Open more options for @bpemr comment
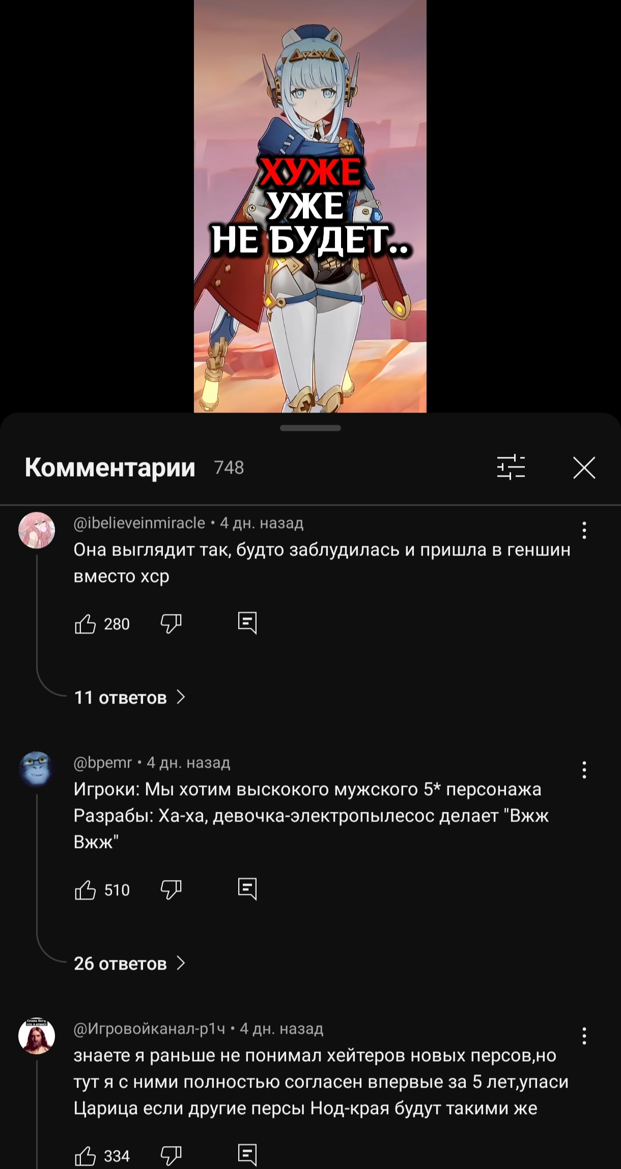Screen dimensions: 621x1169 click(584, 770)
